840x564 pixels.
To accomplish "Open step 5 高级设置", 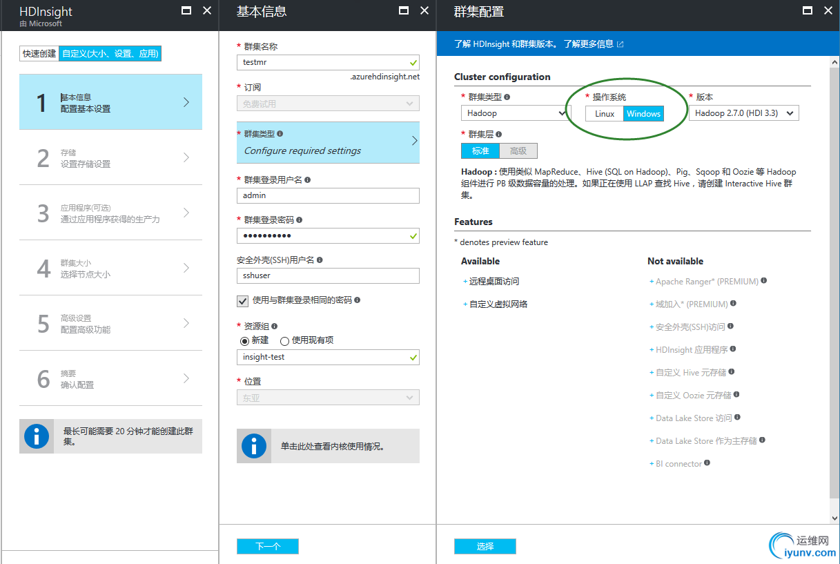I will pos(110,323).
